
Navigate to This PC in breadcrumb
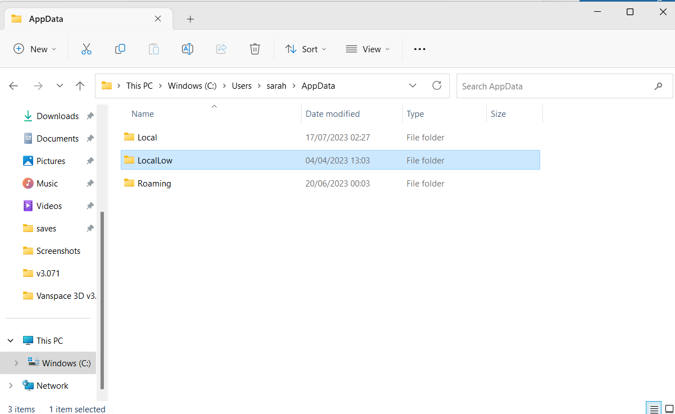coord(139,86)
